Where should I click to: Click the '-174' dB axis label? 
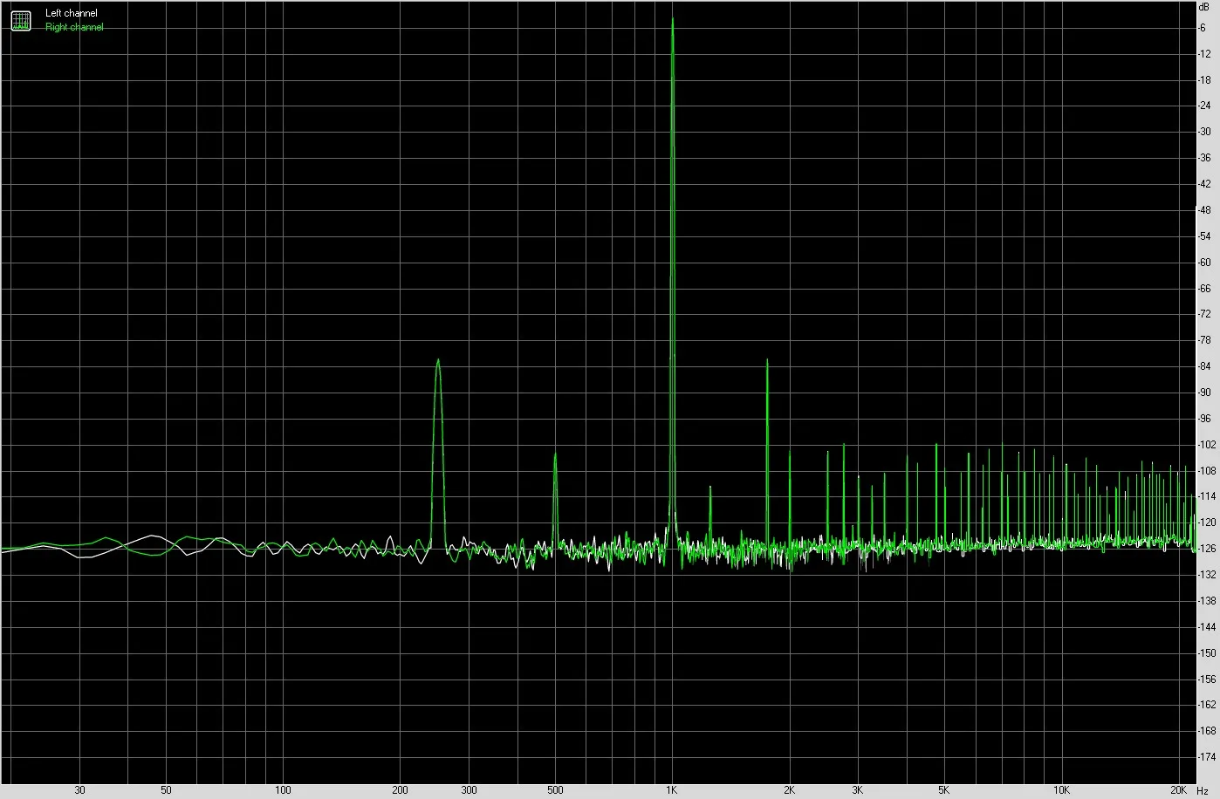pyautogui.click(x=1205, y=756)
